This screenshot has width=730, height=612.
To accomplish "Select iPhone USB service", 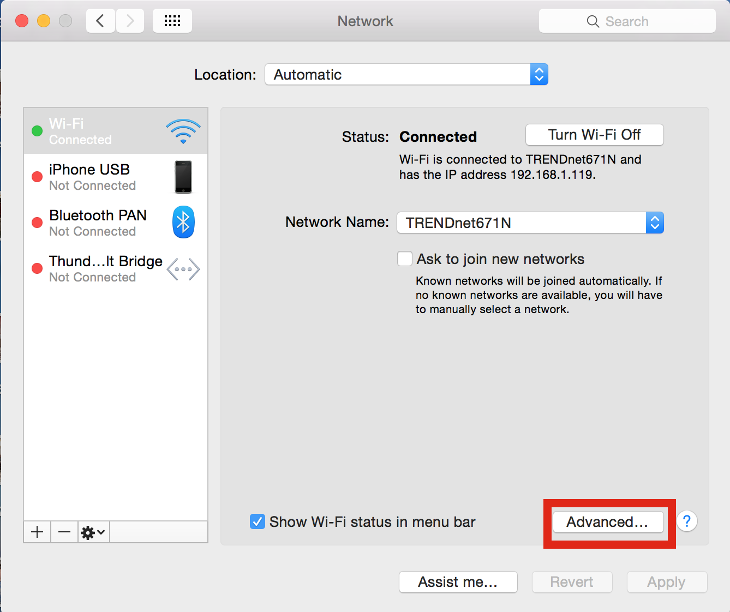I will click(x=116, y=177).
